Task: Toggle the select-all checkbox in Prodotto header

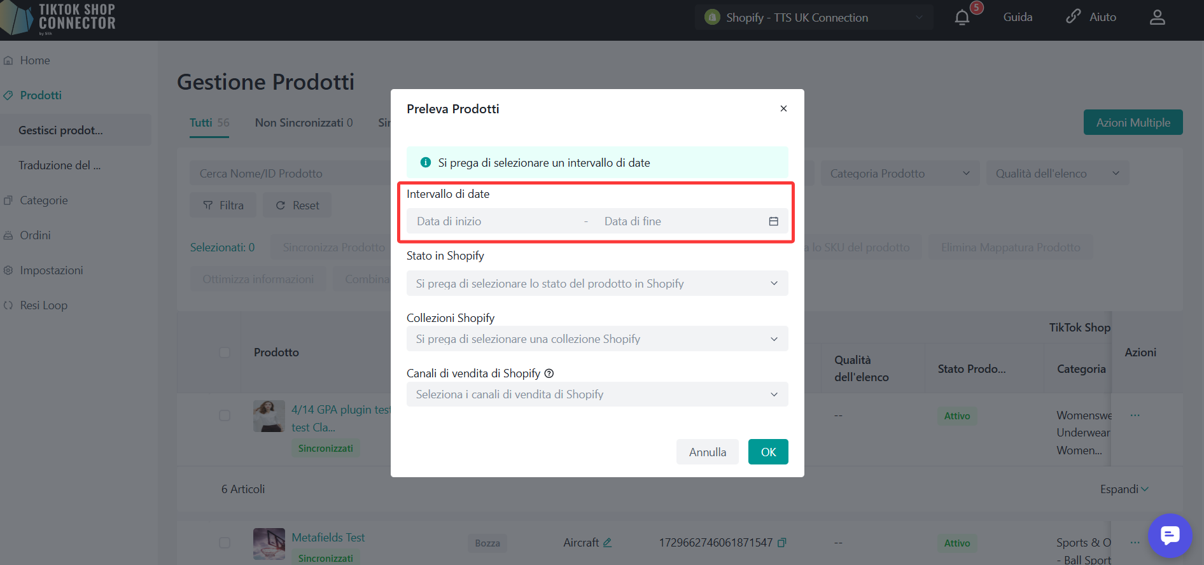Action: (x=225, y=352)
